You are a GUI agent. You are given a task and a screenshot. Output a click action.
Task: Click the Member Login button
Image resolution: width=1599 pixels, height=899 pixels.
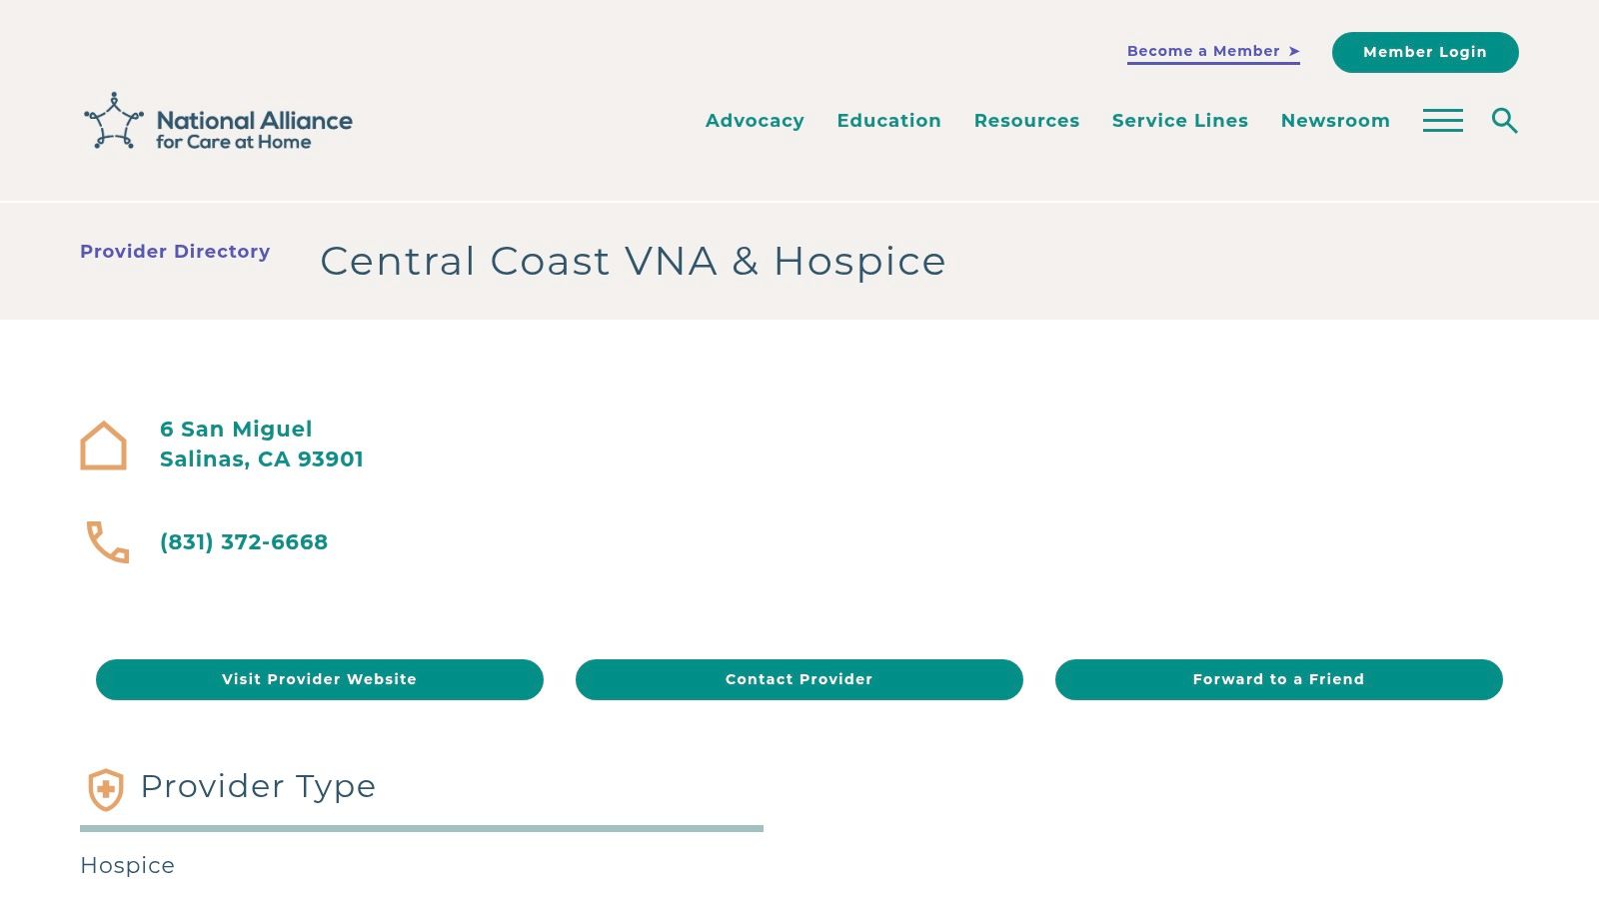tap(1425, 52)
